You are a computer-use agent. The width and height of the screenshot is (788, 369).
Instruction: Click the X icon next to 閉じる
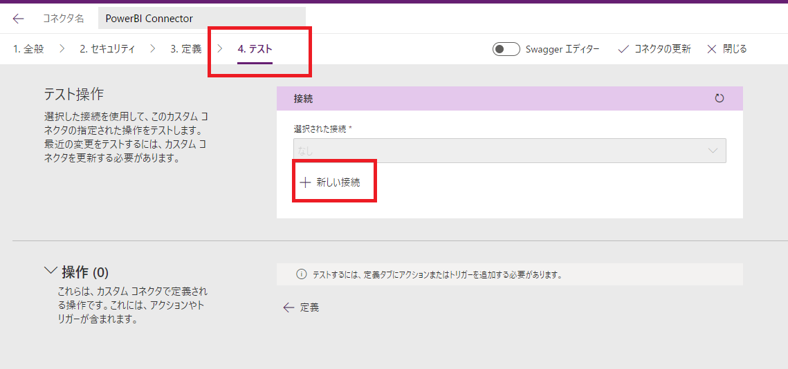click(x=711, y=49)
